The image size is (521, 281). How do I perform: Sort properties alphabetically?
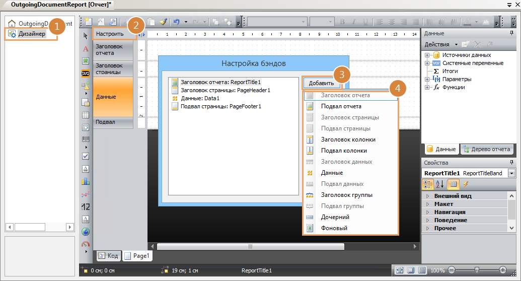pos(439,184)
